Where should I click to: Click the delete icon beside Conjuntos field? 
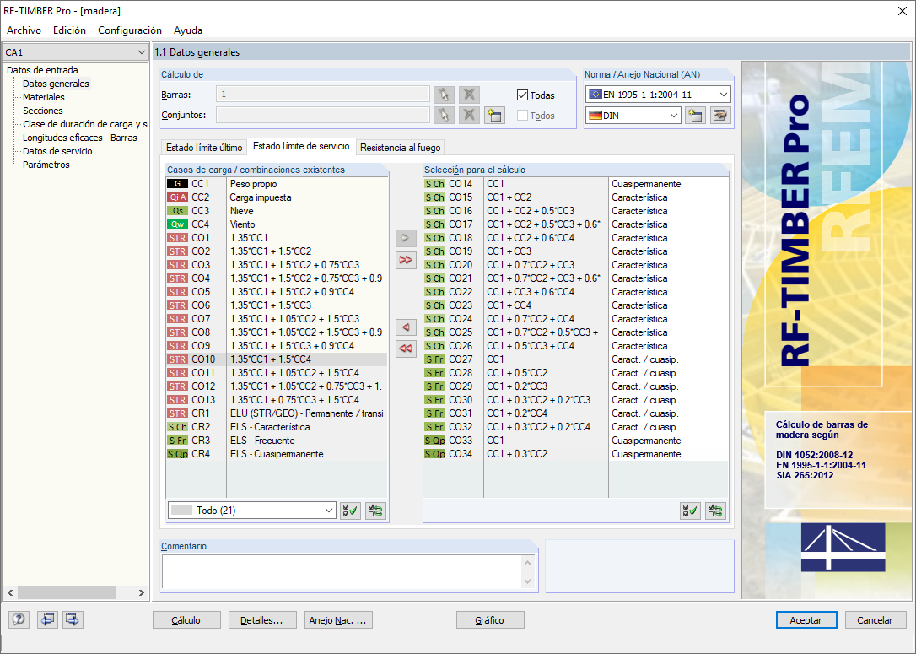point(469,115)
